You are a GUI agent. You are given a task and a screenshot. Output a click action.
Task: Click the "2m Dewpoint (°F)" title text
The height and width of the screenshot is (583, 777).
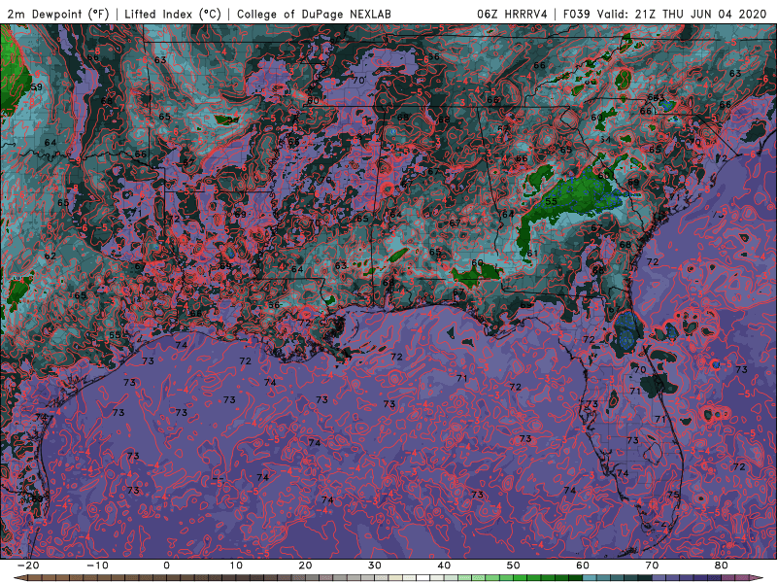(x=58, y=14)
